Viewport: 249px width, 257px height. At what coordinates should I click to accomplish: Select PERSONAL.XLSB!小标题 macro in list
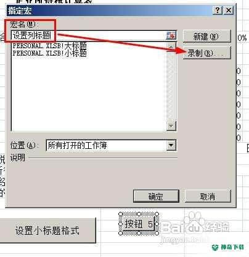pyautogui.click(x=50, y=53)
